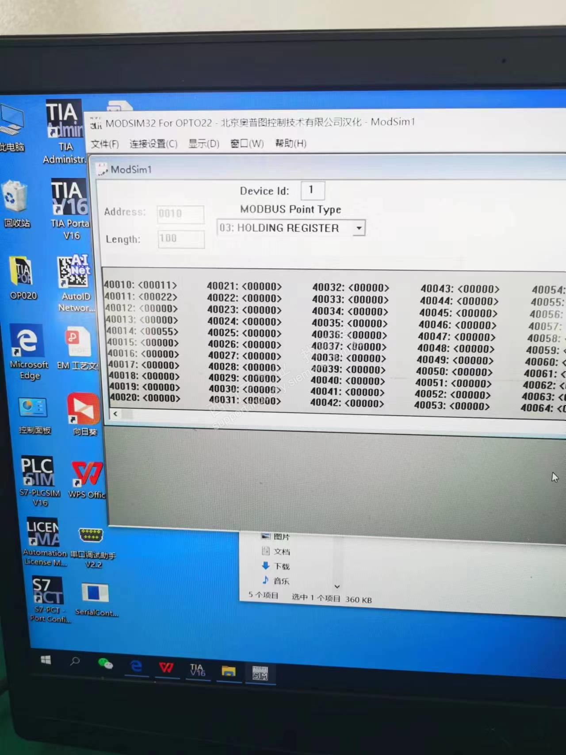Screen dimensions: 566x755
Task: Click the Device Id input field
Action: click(x=313, y=190)
